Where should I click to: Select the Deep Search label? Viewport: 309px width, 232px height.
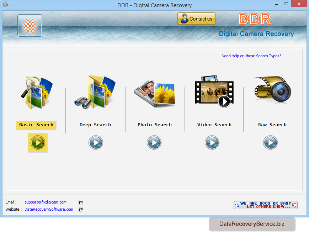pos(95,125)
